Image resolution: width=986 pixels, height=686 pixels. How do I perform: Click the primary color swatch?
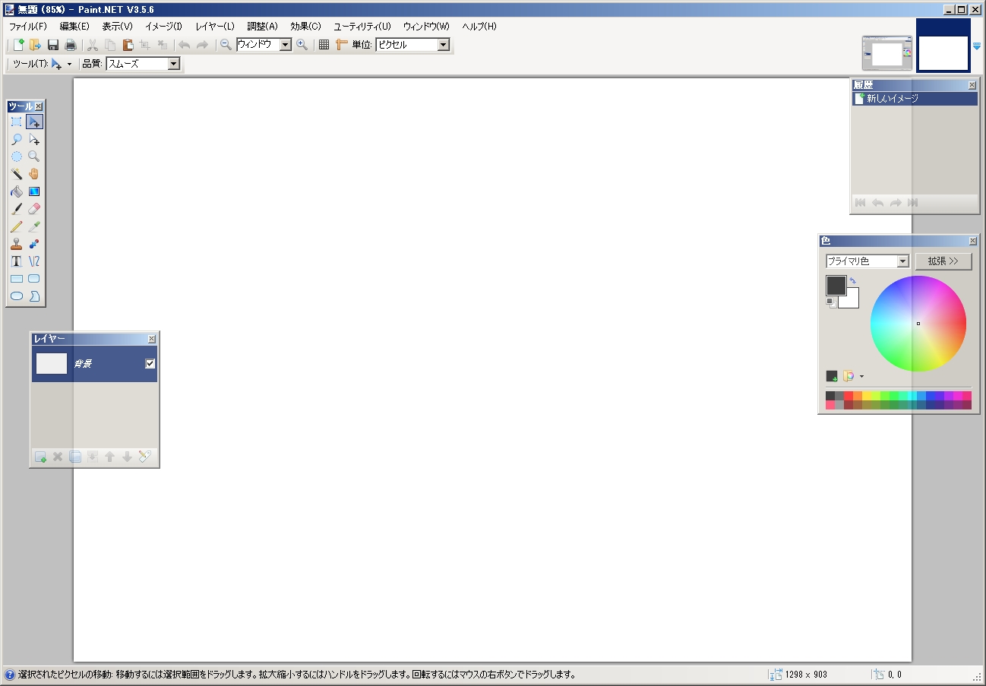(x=835, y=284)
